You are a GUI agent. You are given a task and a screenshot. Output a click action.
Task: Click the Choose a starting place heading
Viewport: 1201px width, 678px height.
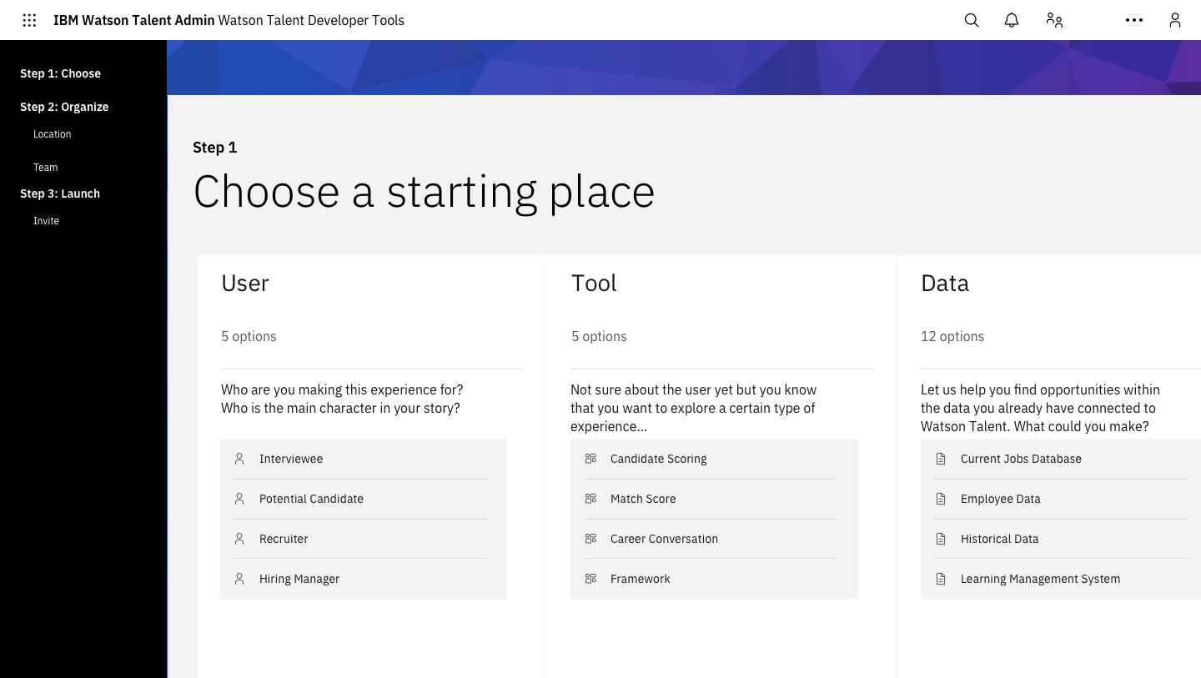tap(424, 192)
